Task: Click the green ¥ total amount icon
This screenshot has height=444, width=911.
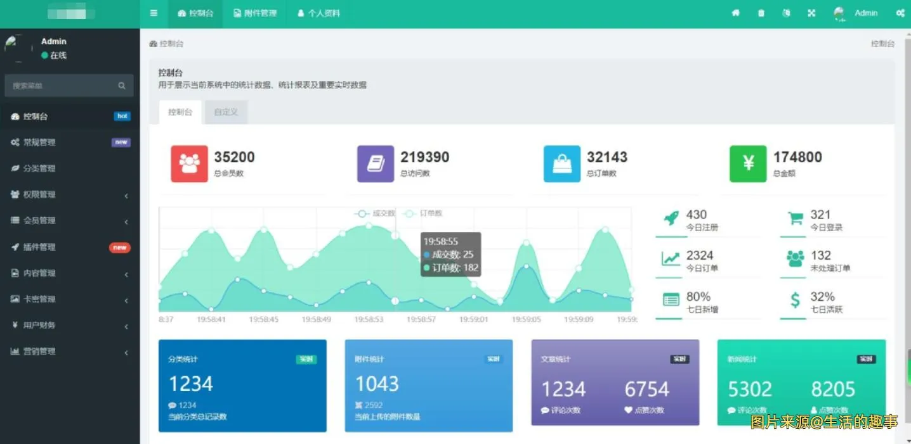Action: click(747, 163)
